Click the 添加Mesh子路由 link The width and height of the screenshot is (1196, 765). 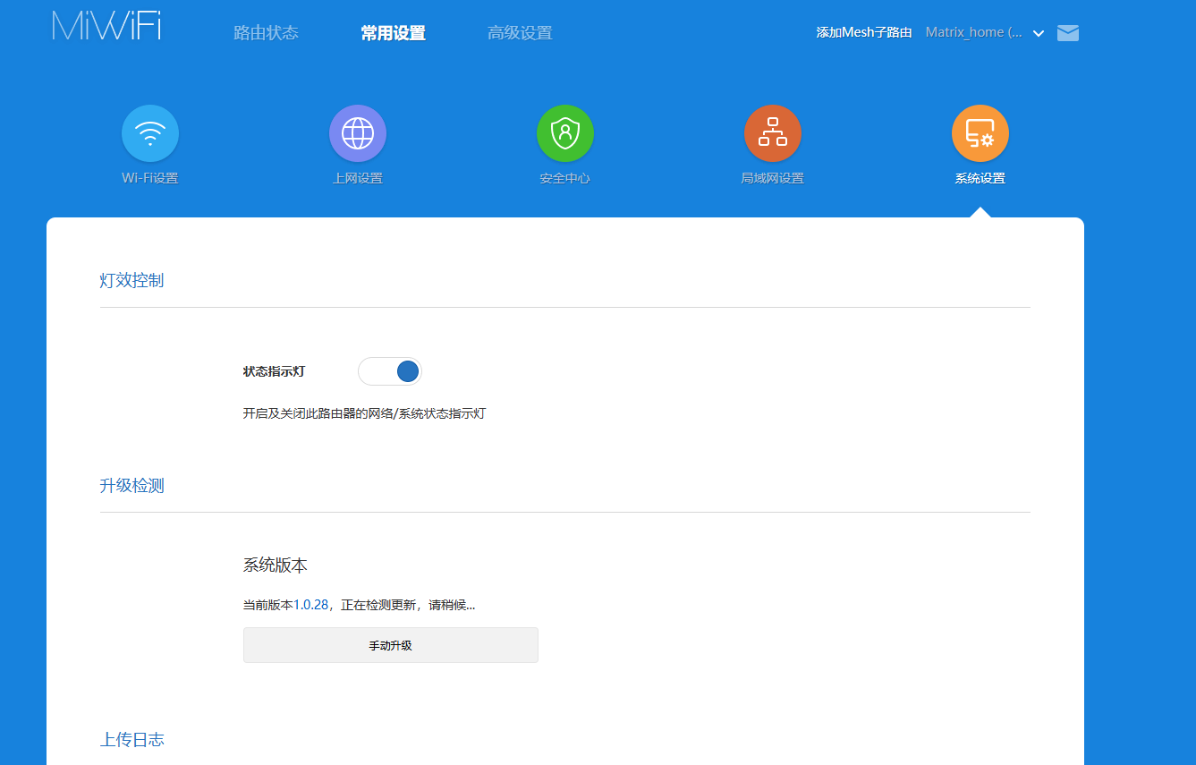pos(864,32)
